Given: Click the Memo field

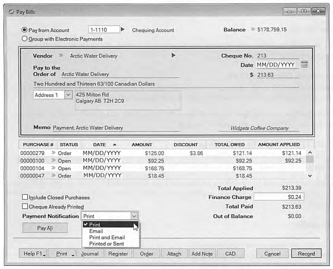Looking at the screenshot, I should (x=116, y=128).
